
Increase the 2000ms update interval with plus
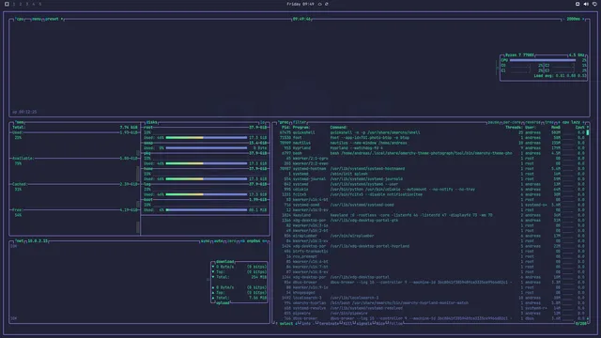tap(583, 19)
